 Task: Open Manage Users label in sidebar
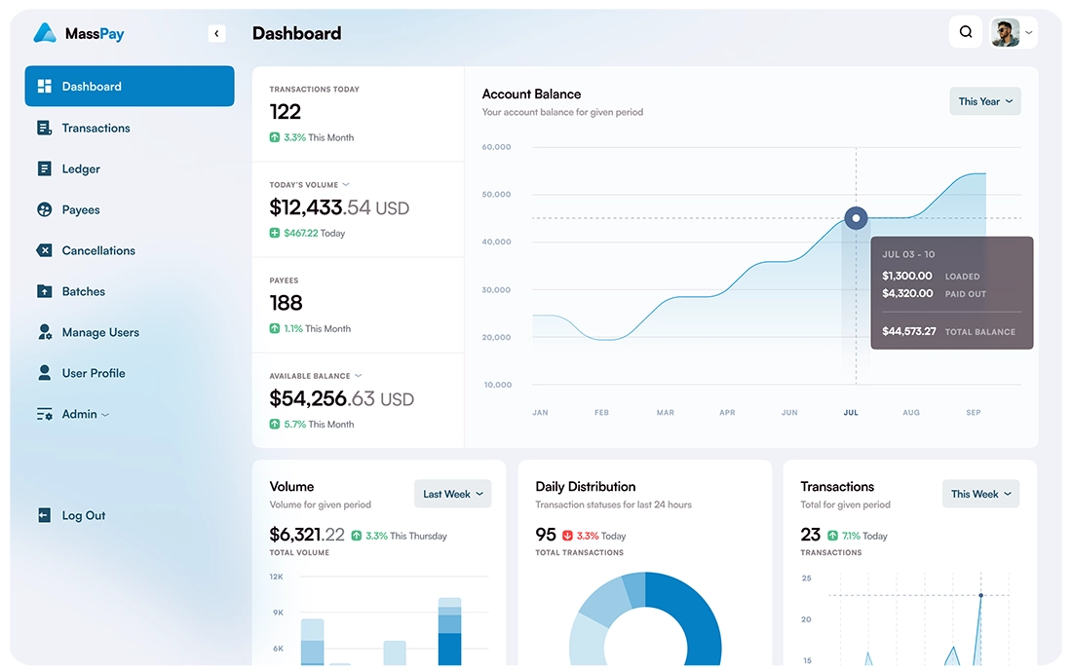[x=100, y=332]
